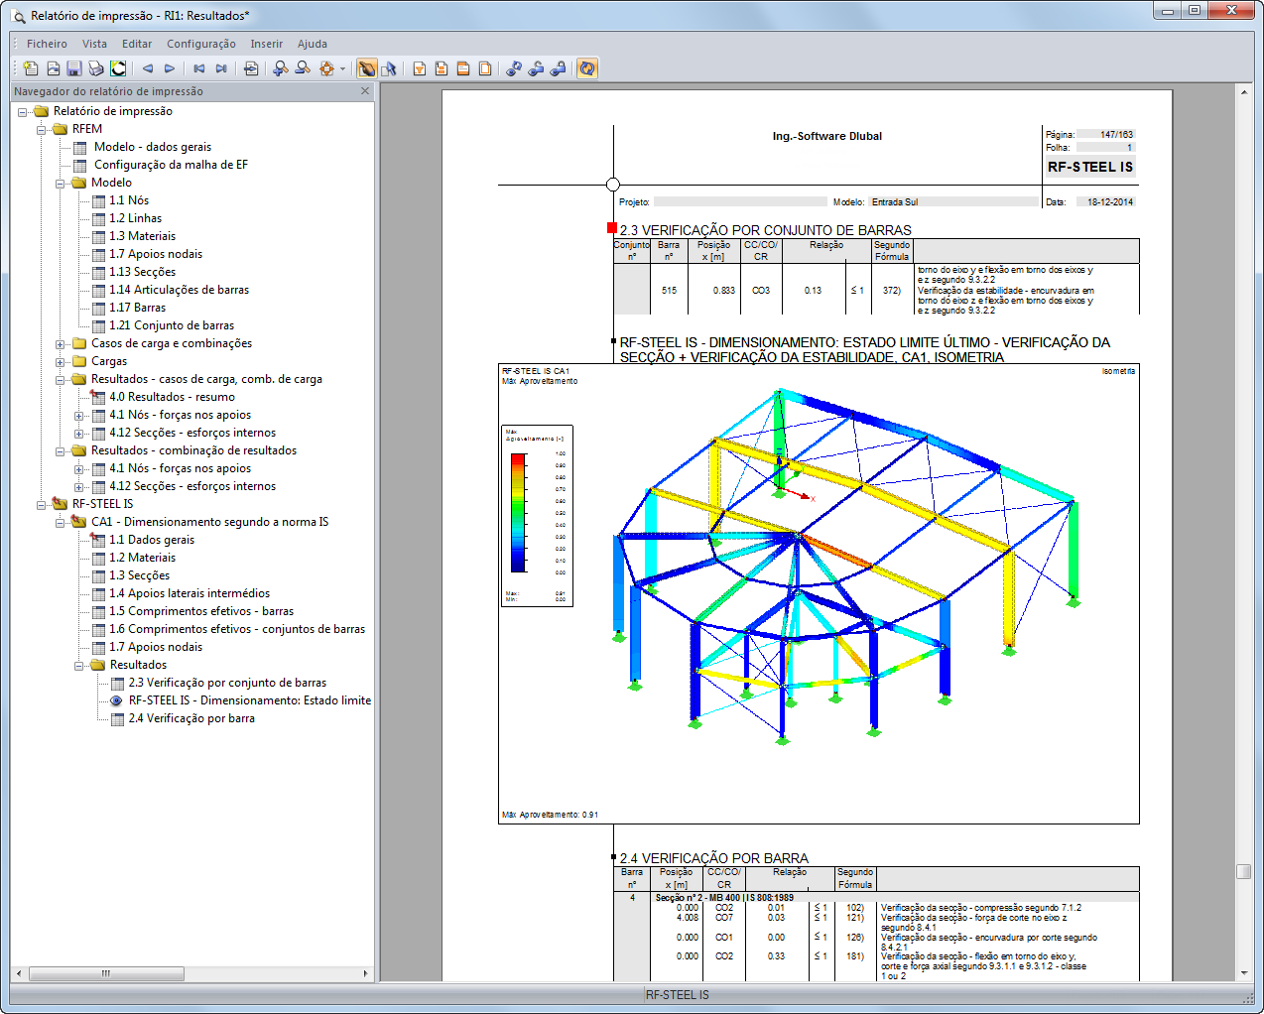Click the floppy disk save icon
This screenshot has height=1014, width=1264.
point(73,68)
